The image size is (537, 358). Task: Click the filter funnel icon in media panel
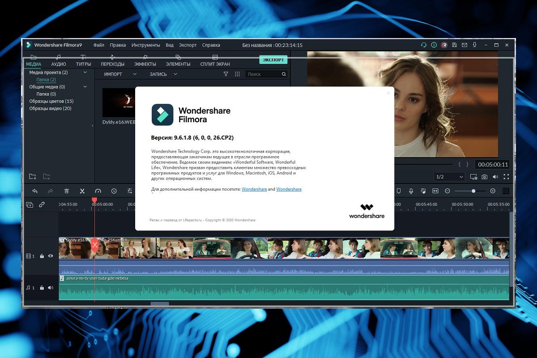coord(226,74)
